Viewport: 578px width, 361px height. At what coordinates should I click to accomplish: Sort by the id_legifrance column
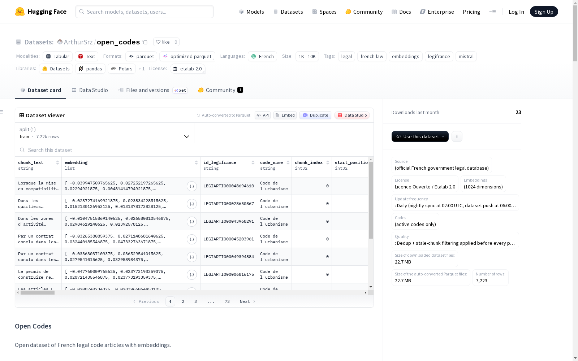pos(253,162)
